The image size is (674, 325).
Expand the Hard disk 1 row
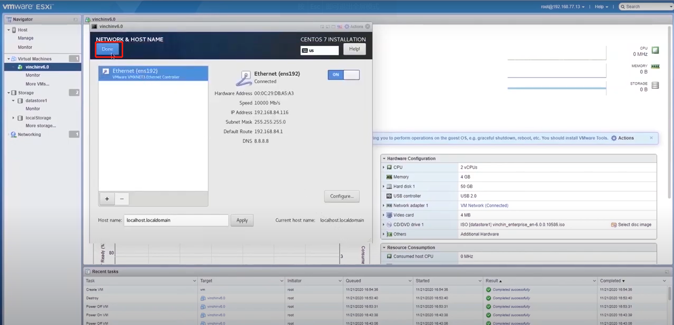point(384,187)
